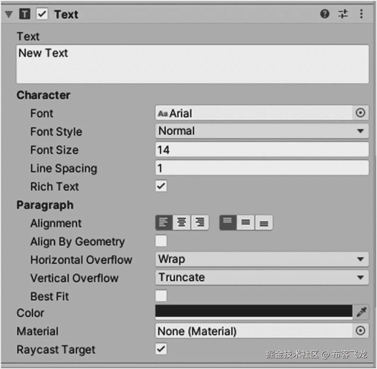The width and height of the screenshot is (377, 369).
Task: Set vertical alignment to bottom
Action: [x=264, y=223]
